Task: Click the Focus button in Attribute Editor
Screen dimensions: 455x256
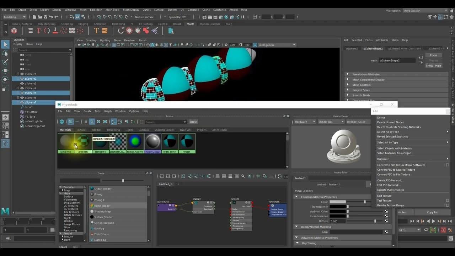Action: (x=433, y=55)
